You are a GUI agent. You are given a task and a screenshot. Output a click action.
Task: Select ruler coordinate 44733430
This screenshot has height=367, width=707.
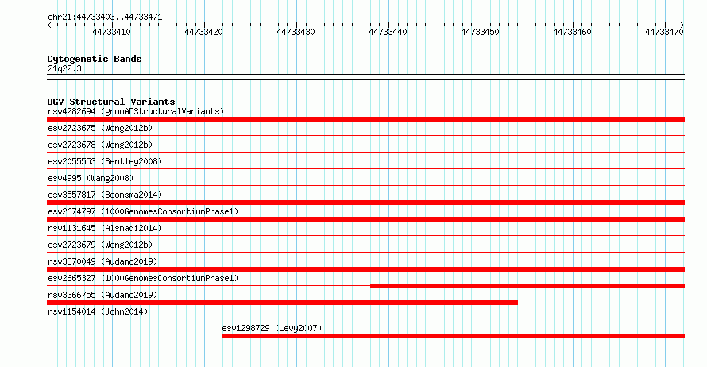pos(296,32)
